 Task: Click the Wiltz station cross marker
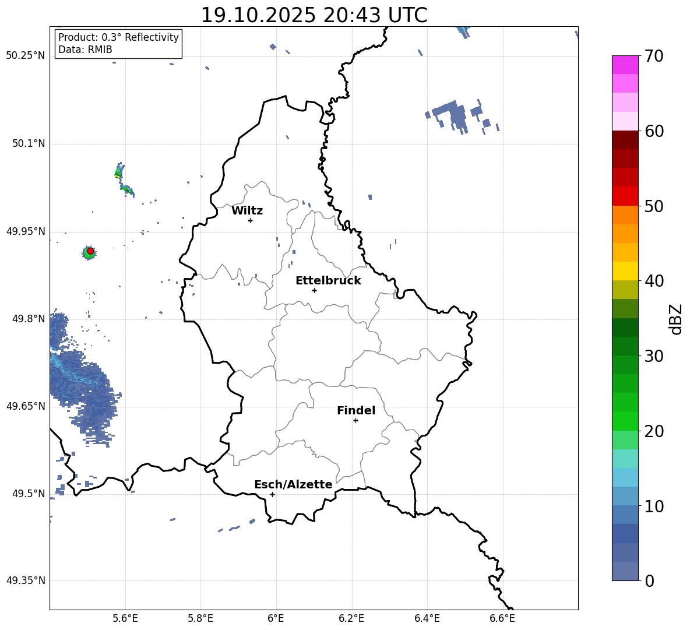point(250,220)
